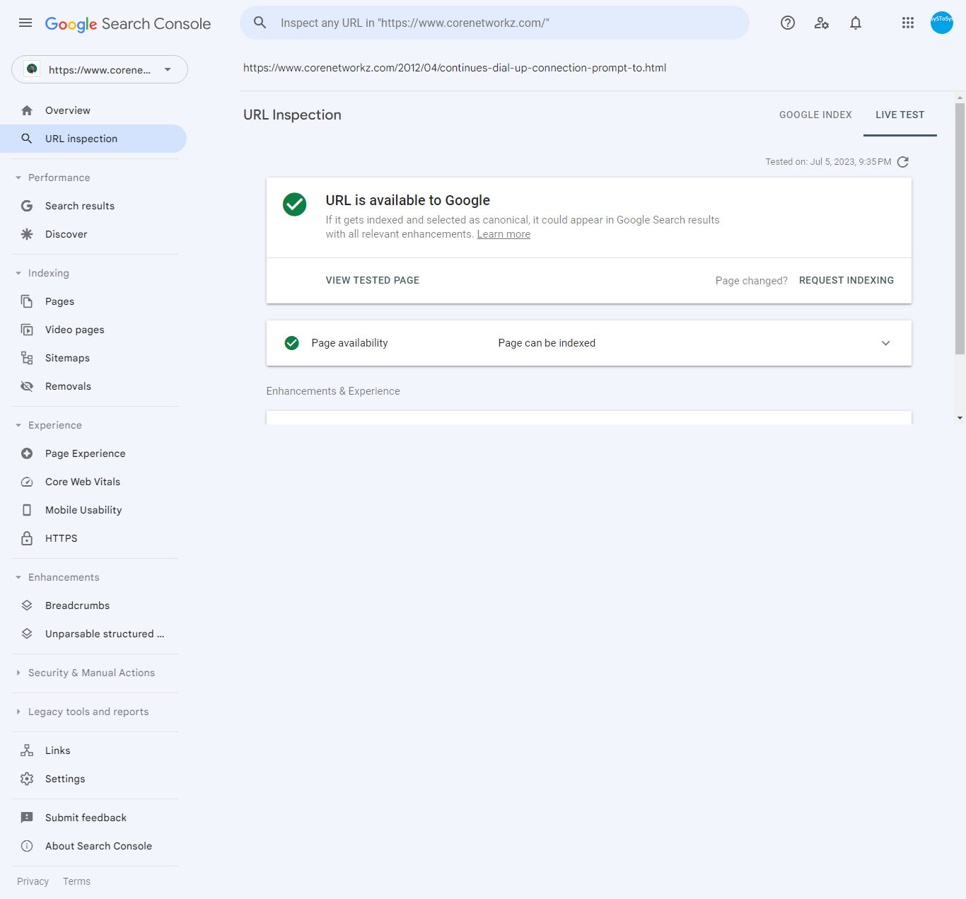Expand Security & Manual Actions section
Viewport: 966px width, 899px height.
coord(85,673)
